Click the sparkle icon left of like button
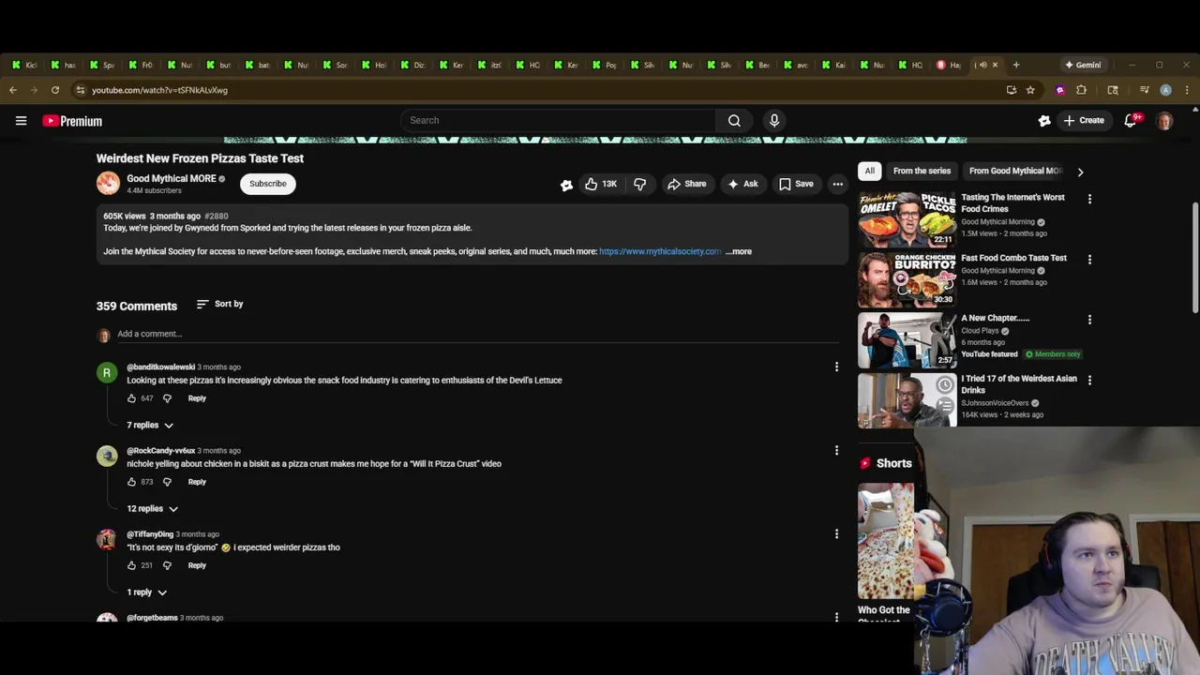Image resolution: width=1200 pixels, height=675 pixels. (566, 185)
